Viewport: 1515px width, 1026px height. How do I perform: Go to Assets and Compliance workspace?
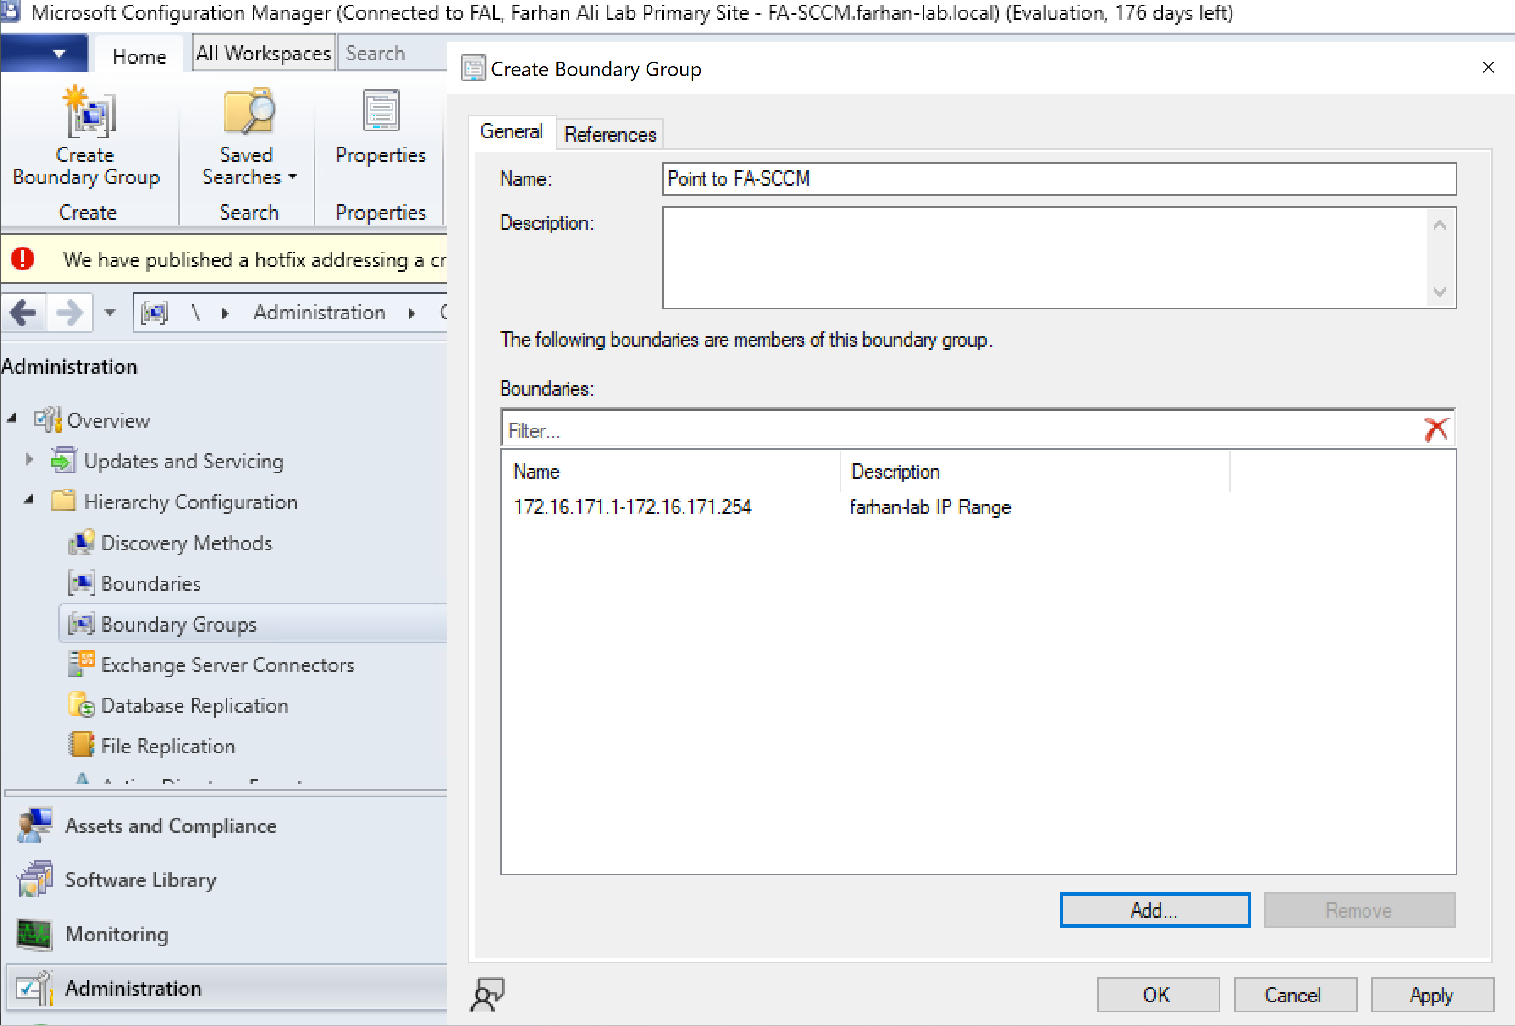(x=170, y=826)
